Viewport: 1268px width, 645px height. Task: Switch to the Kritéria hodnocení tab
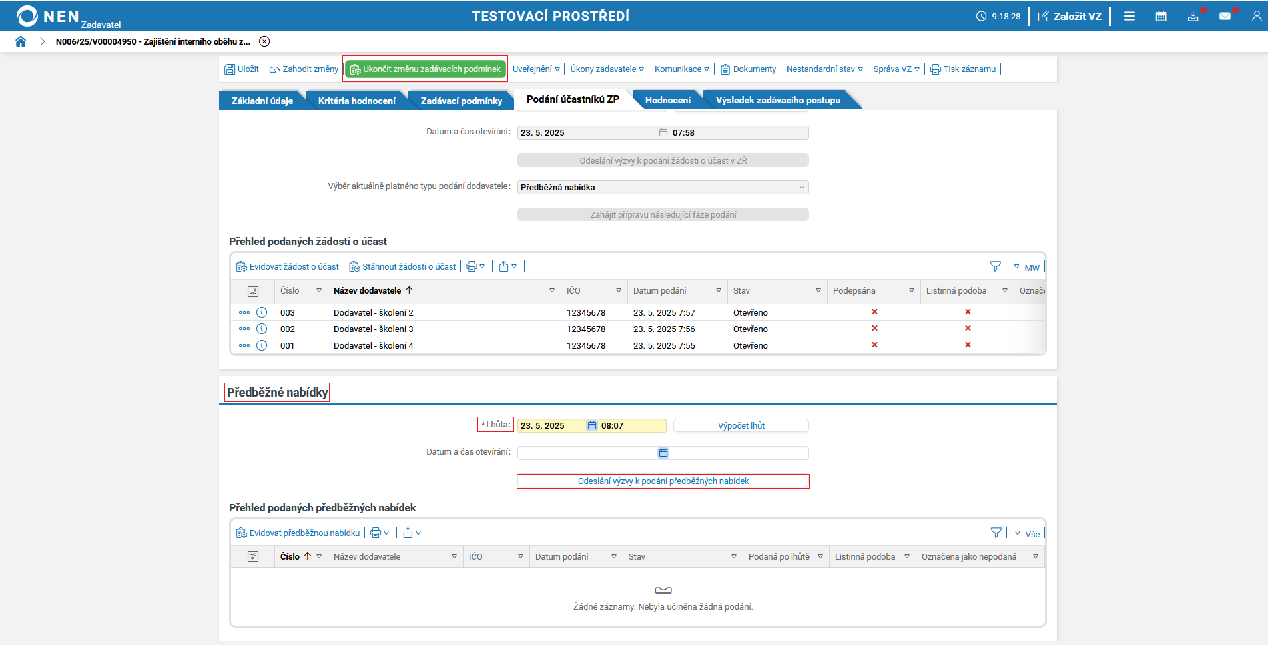(356, 101)
